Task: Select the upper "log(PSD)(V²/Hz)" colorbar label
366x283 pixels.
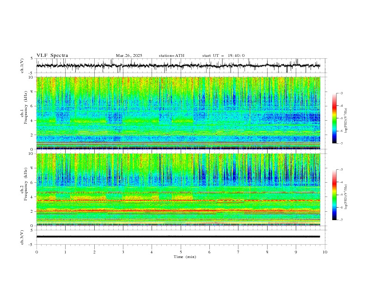Action: [x=346, y=121]
